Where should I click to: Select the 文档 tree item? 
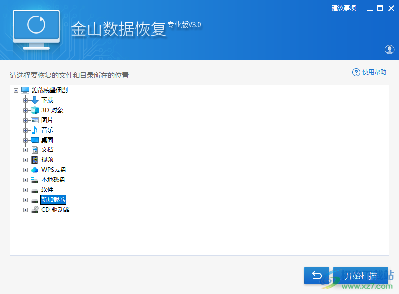click(x=47, y=150)
